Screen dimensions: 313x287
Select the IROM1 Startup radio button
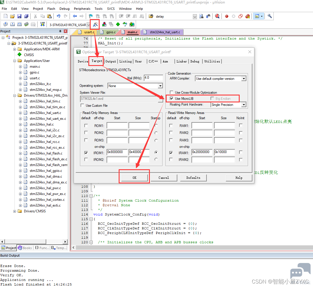(156, 152)
